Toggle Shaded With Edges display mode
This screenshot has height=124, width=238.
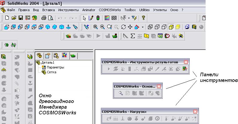[x=171, y=27]
